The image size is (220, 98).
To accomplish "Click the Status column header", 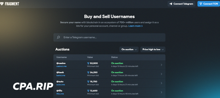I will point(114,57).
